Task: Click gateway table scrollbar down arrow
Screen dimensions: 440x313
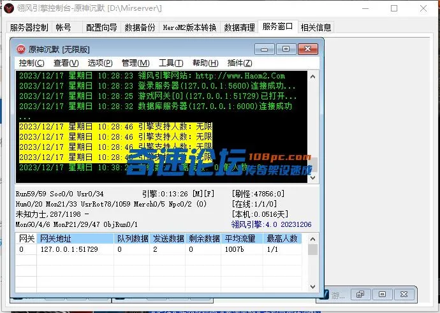Action: pyautogui.click(x=313, y=287)
